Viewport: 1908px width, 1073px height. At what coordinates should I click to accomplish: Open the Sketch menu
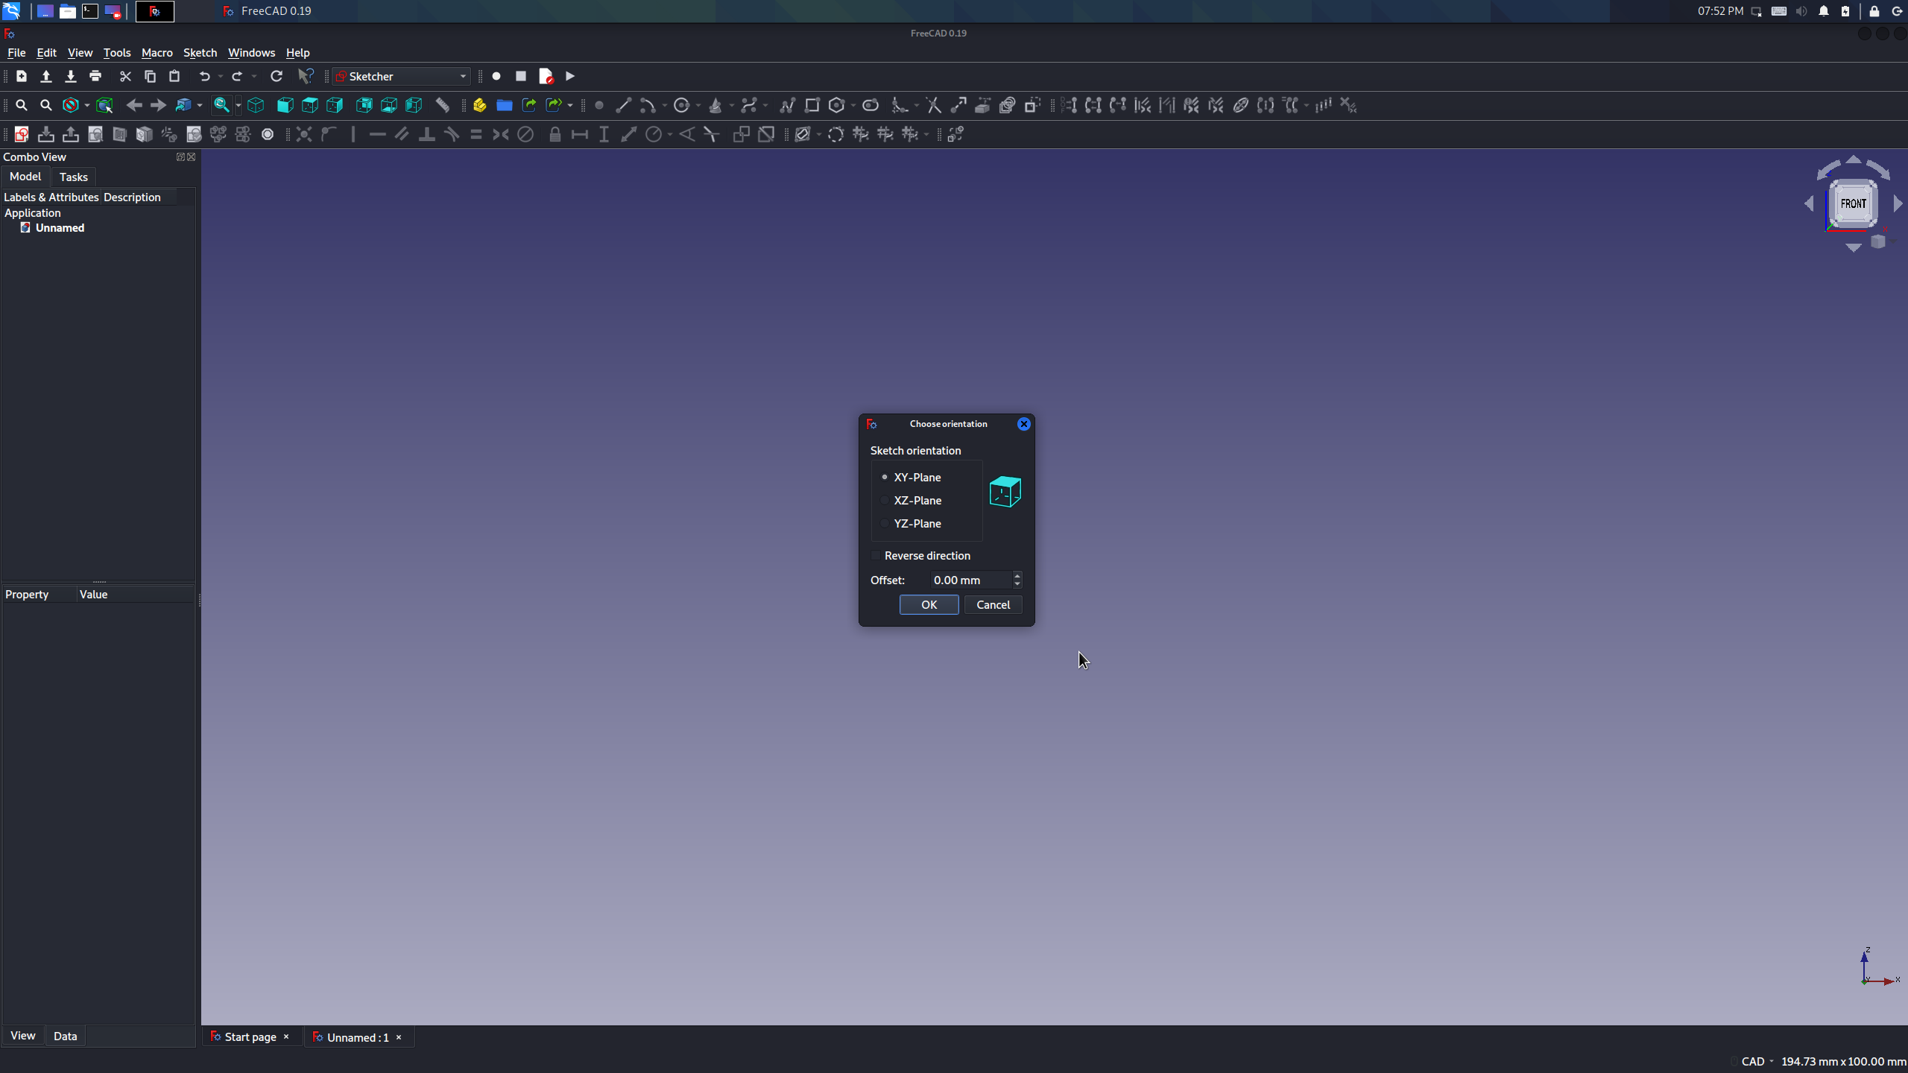pos(200,53)
